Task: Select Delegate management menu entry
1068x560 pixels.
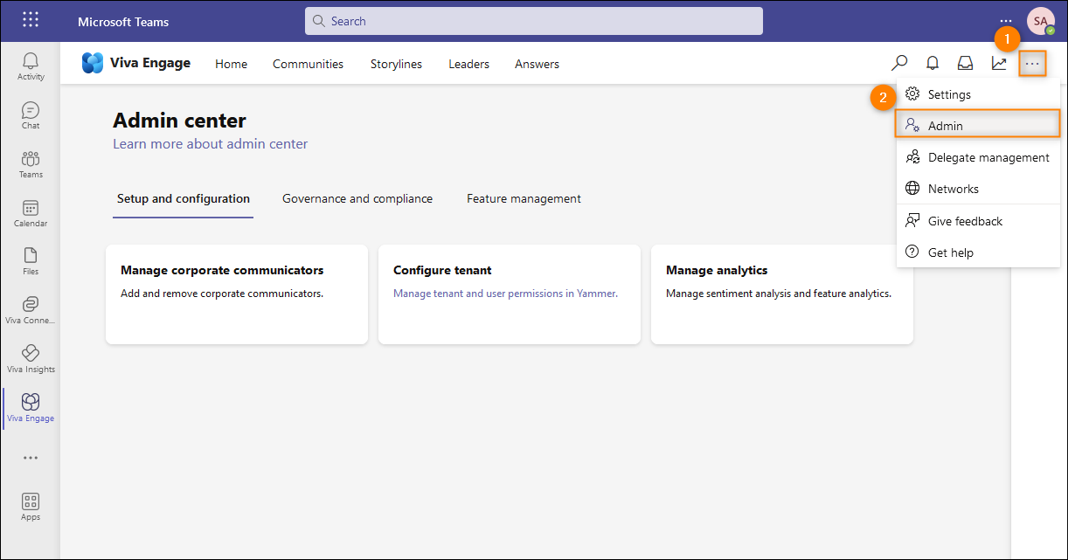Action: point(978,157)
